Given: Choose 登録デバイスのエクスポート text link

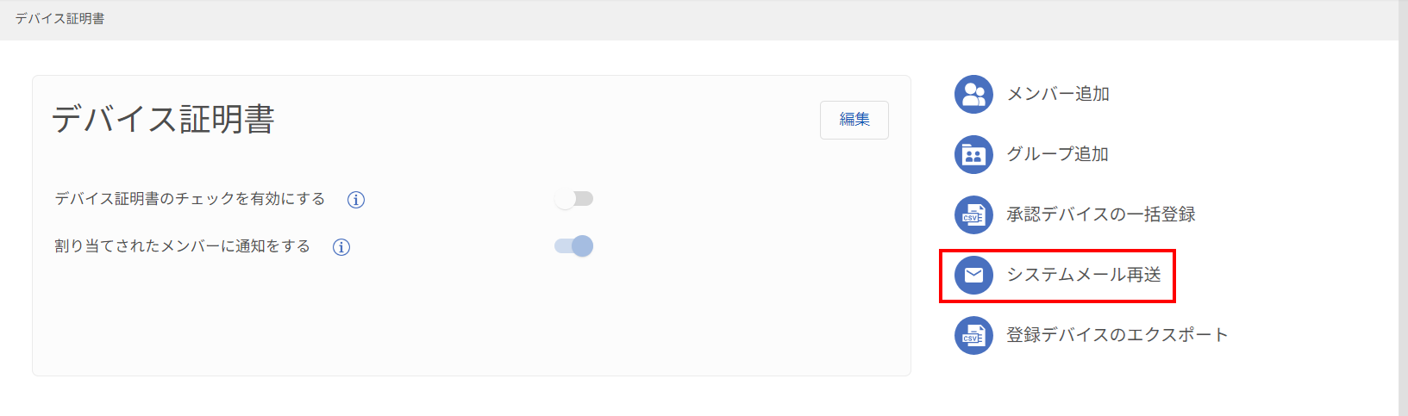Looking at the screenshot, I should (1117, 335).
